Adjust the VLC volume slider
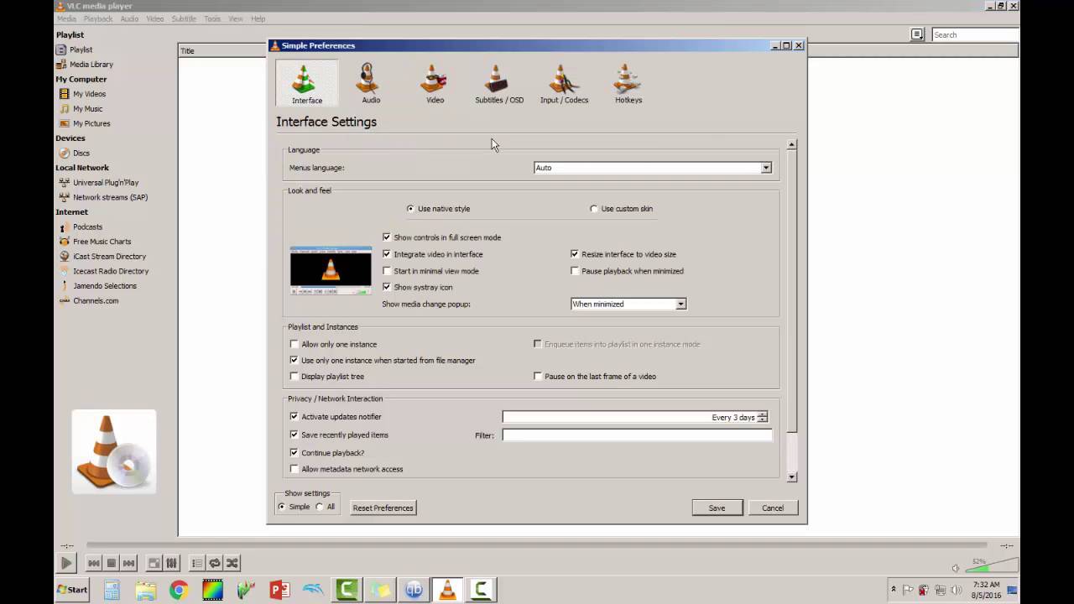This screenshot has width=1074, height=604. pos(992,565)
